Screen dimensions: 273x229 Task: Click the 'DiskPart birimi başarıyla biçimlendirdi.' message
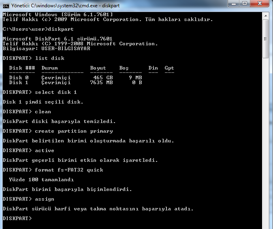[x=67, y=189]
